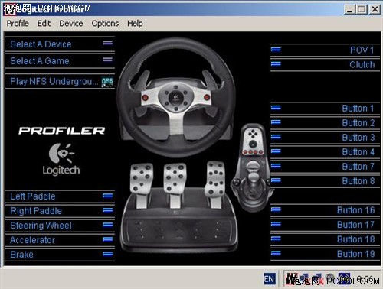Screen dimensions: 383x289
Task: Click the steering wheel image
Action: coord(176,98)
